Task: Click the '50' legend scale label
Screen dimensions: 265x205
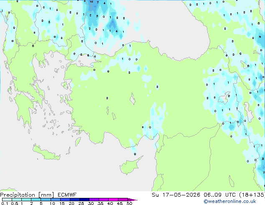Action: click(129, 203)
